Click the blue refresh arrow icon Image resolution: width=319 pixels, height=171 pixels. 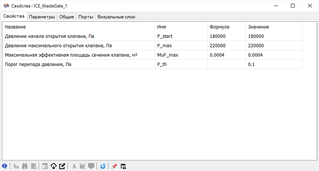click(x=103, y=166)
